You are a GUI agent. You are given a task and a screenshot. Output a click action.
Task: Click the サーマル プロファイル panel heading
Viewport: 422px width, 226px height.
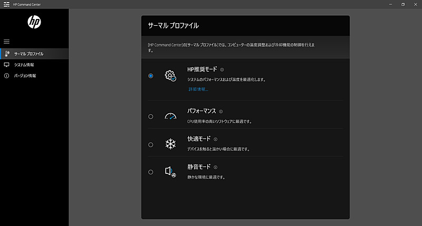(x=174, y=26)
